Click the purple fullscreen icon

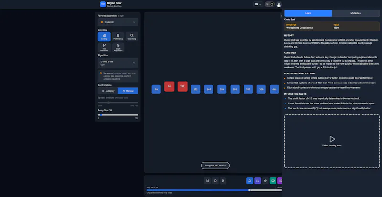pyautogui.click(x=280, y=181)
